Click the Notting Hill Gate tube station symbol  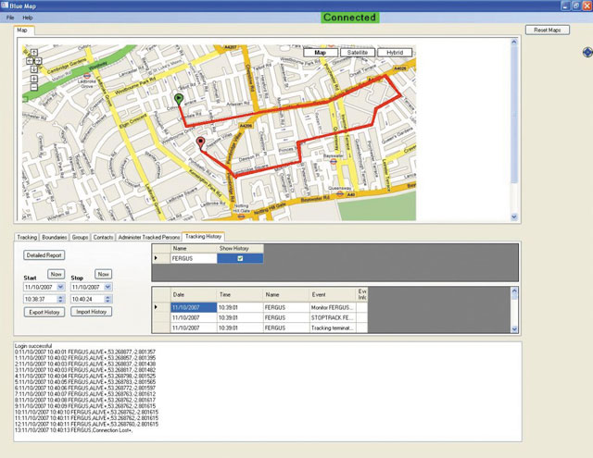click(x=241, y=216)
